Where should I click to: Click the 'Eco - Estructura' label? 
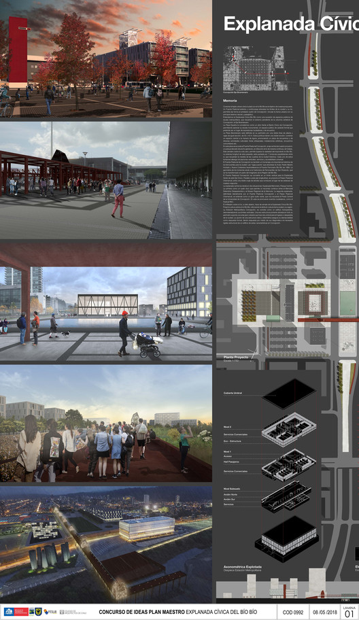232,441
